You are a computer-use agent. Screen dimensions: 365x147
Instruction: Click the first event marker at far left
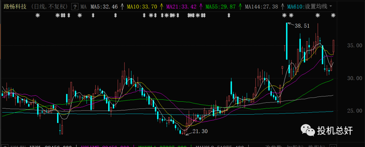[38, 16]
